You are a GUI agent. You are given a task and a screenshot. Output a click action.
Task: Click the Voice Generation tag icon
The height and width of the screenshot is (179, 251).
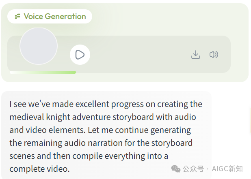(x=17, y=16)
